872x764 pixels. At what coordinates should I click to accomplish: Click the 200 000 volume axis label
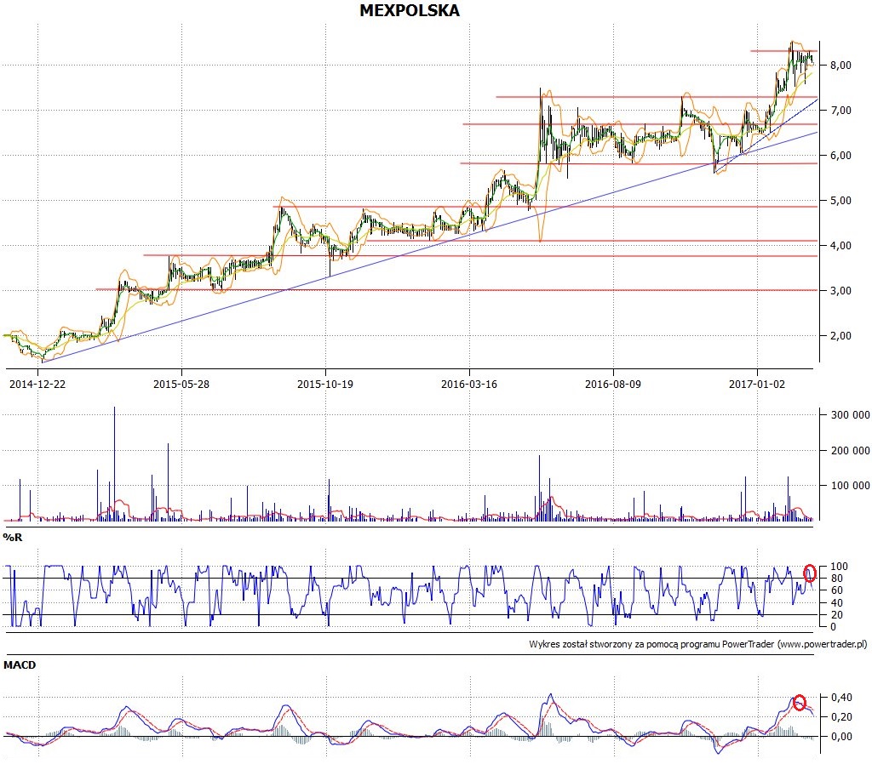click(x=851, y=451)
